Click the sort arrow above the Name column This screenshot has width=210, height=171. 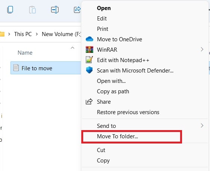(x=72, y=48)
